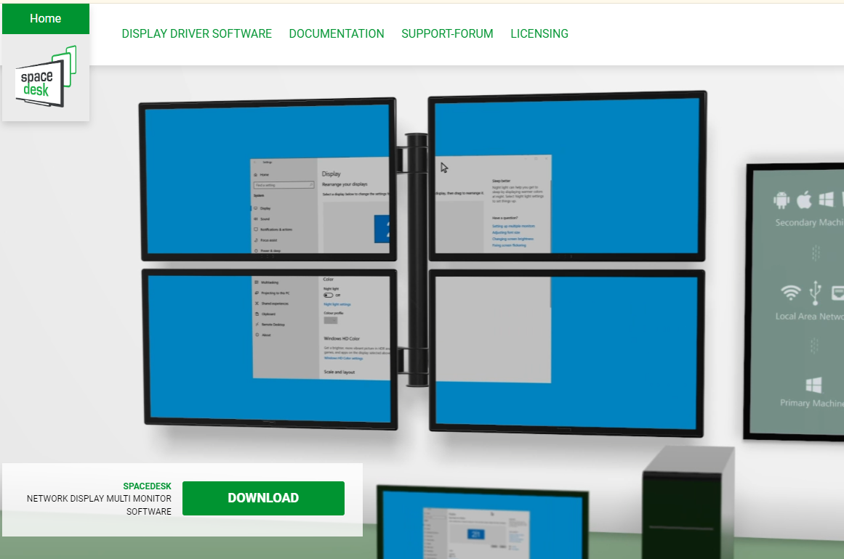Image resolution: width=844 pixels, height=559 pixels.
Task: Click the dark PC tower image
Action: [688, 502]
